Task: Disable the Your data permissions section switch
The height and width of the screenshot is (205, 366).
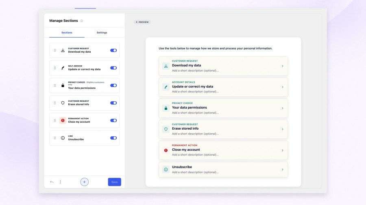Action: [x=113, y=85]
